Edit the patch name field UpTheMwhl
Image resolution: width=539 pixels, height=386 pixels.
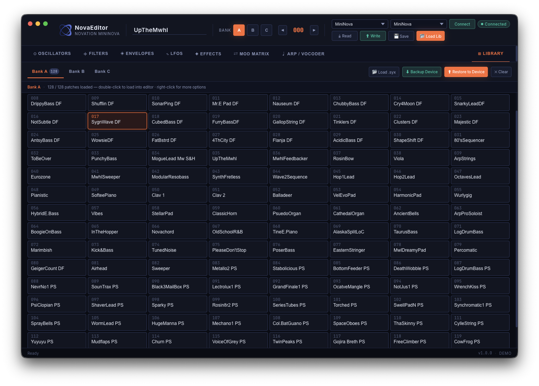coord(169,30)
